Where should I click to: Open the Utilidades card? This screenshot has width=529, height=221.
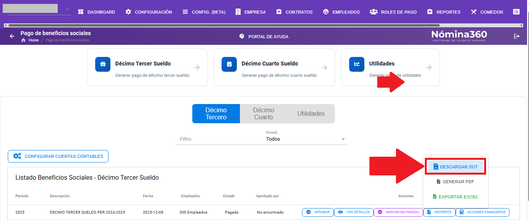pos(391,67)
